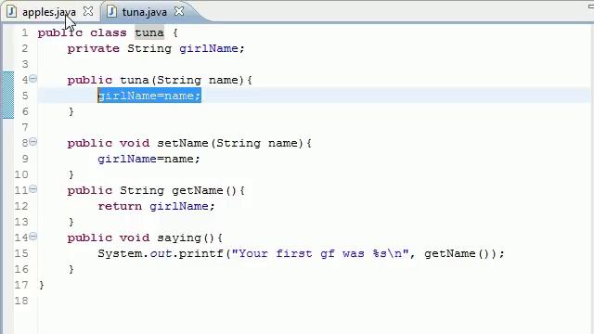Collapse the saying method at line 14

click(x=33, y=237)
